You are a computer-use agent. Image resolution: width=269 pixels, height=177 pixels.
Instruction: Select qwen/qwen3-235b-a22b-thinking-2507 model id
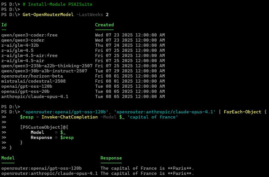(x=47, y=66)
